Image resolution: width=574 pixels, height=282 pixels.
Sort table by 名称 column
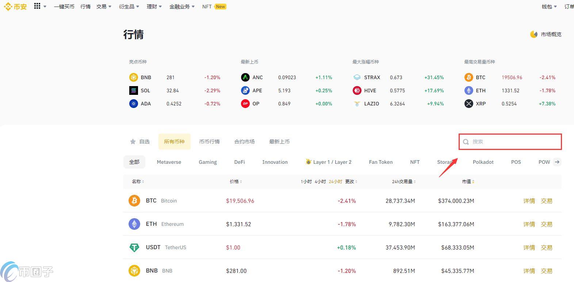coord(138,181)
